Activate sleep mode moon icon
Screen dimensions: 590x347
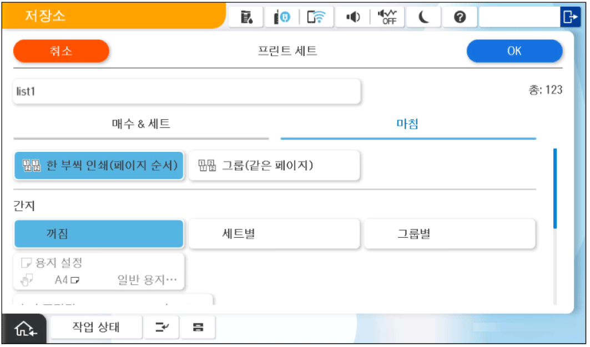pos(423,18)
